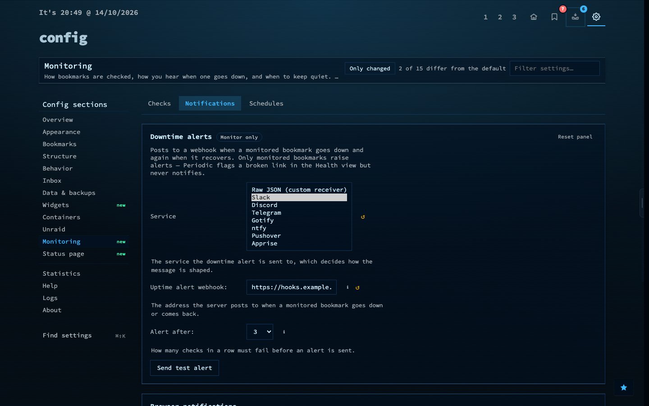Open the Widgets config section
The width and height of the screenshot is (649, 406).
pos(84,205)
